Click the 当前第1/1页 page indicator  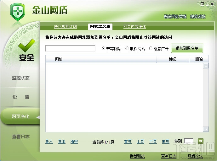click(x=103, y=142)
